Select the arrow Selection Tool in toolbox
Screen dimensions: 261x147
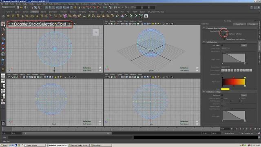coord(3,24)
